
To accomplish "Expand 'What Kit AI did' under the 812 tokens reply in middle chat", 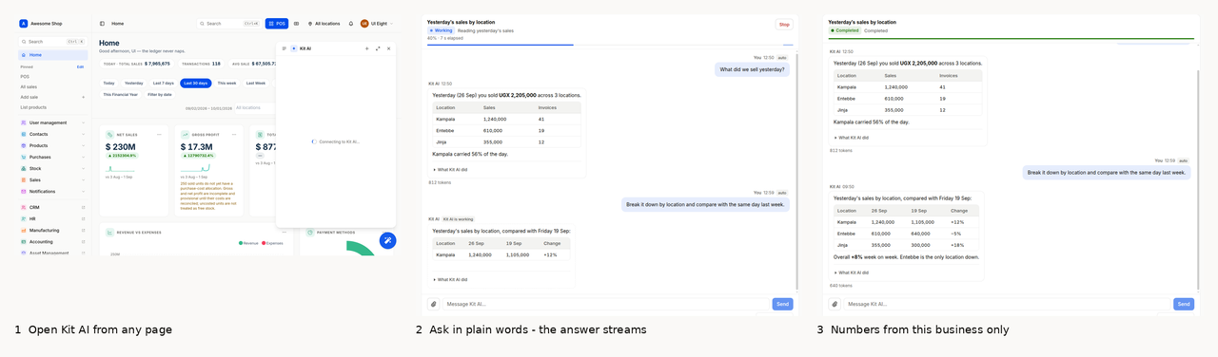I will pos(451,170).
